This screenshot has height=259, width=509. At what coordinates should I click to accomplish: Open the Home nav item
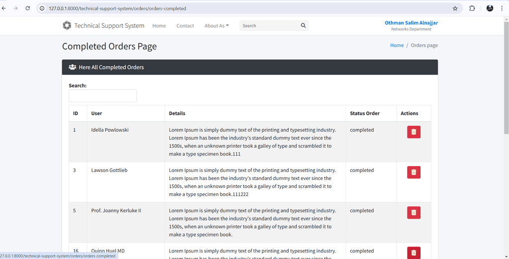159,26
